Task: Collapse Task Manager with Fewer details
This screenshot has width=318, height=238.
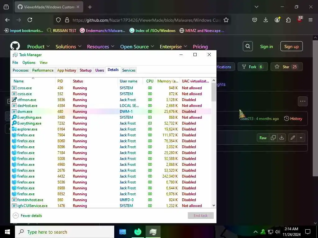Action: click(x=27, y=216)
